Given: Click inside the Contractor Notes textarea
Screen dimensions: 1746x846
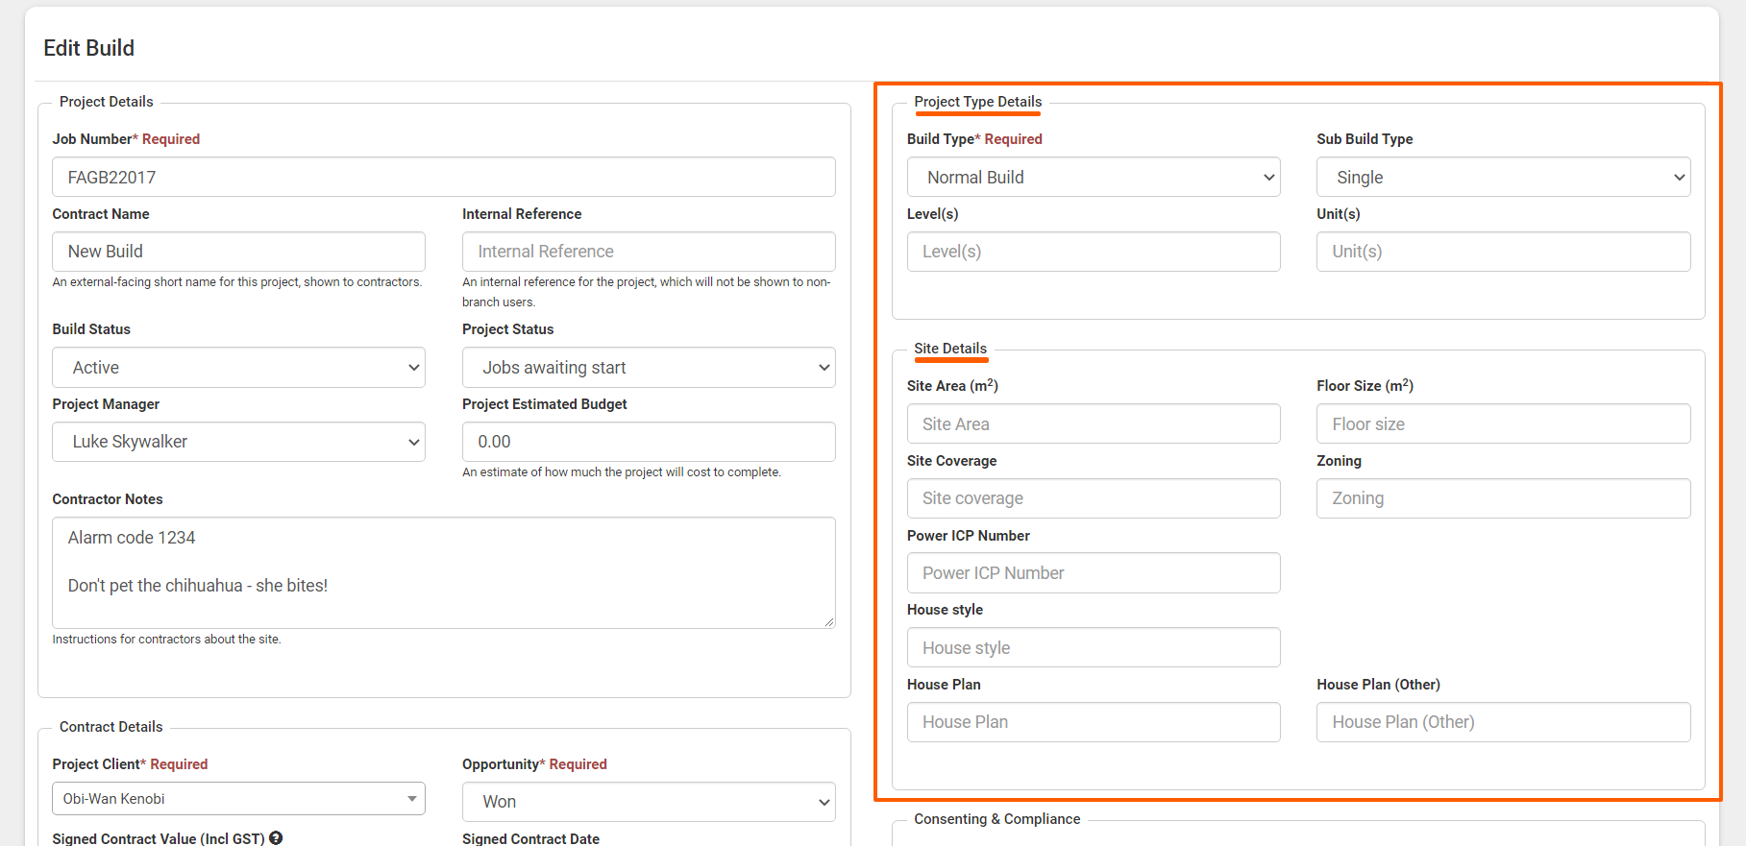Looking at the screenshot, I should [443, 572].
